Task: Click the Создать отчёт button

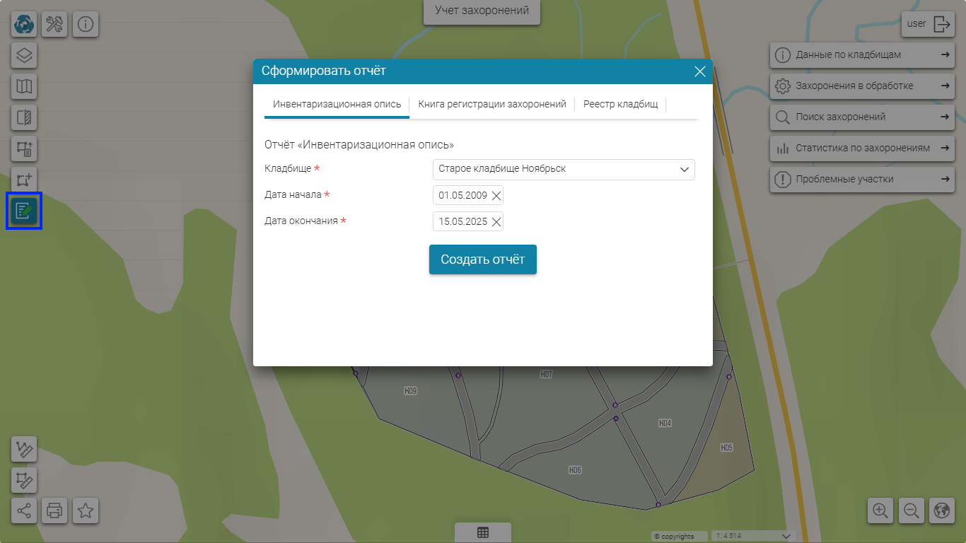Action: tap(483, 259)
